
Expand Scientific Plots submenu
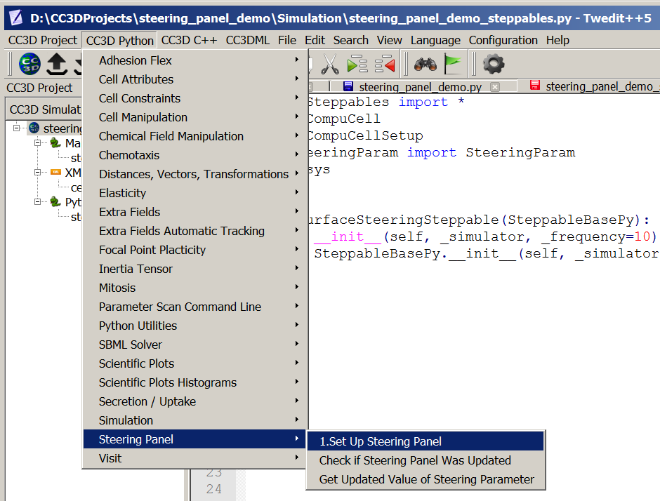coord(195,363)
